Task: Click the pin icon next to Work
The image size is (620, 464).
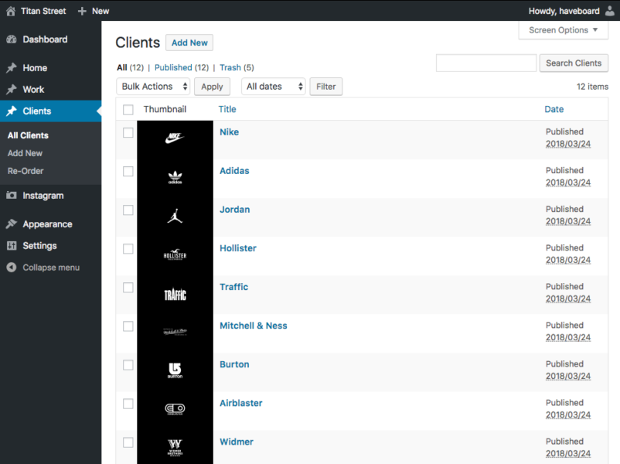Action: pyautogui.click(x=12, y=90)
